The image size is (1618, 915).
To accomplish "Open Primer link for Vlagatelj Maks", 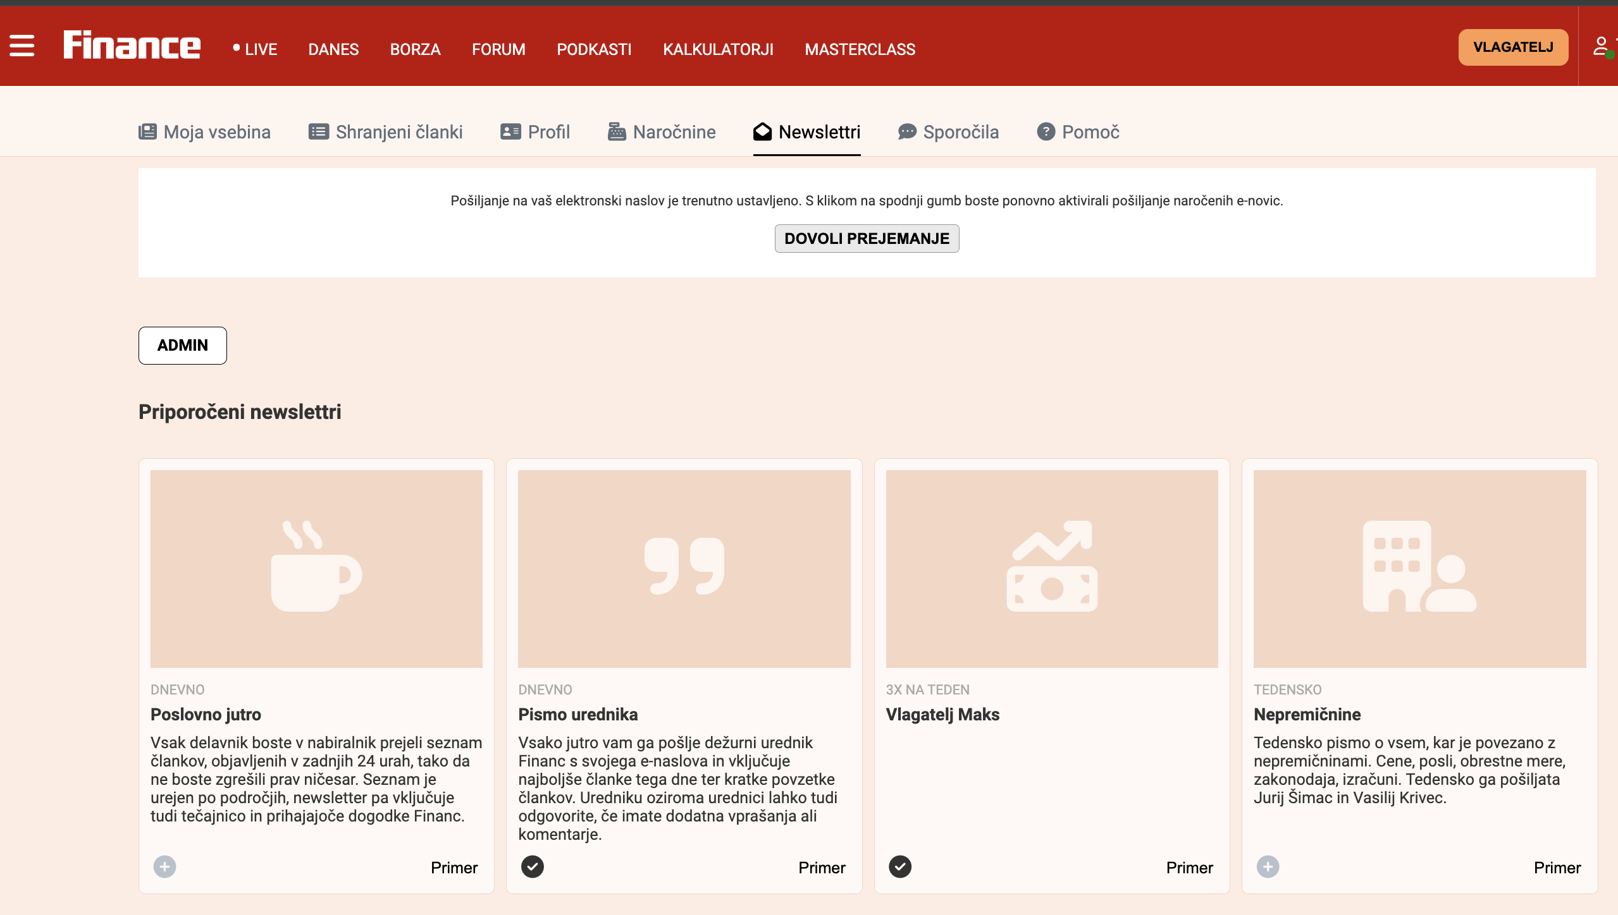I will [x=1190, y=867].
